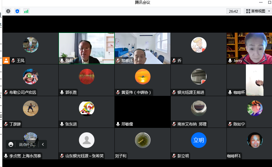Click muted mic icon for 黄亚伟（中铸协）
Viewport: 272px width, 167px height.
tap(118, 92)
